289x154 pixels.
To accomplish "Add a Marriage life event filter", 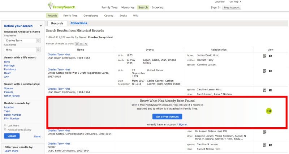I will click(9, 65).
